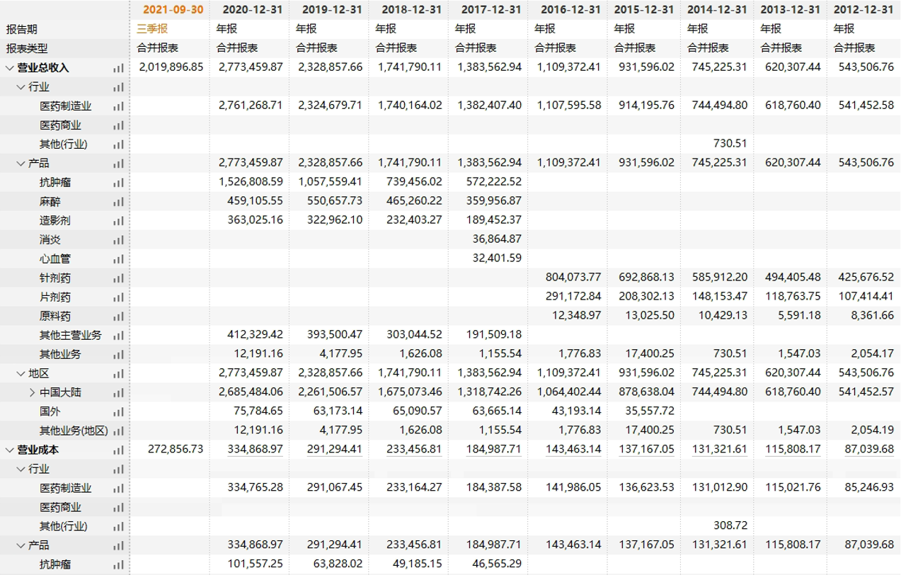Open the chart icon for 营业总收入 row
The image size is (901, 575).
click(x=118, y=68)
